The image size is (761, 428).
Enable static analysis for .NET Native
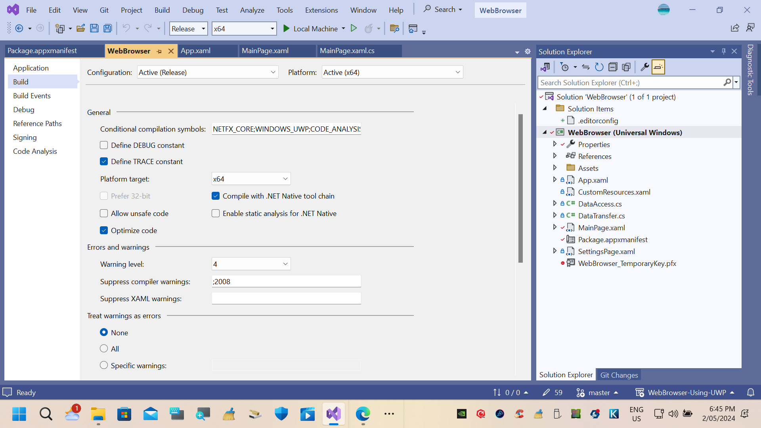[x=216, y=214]
